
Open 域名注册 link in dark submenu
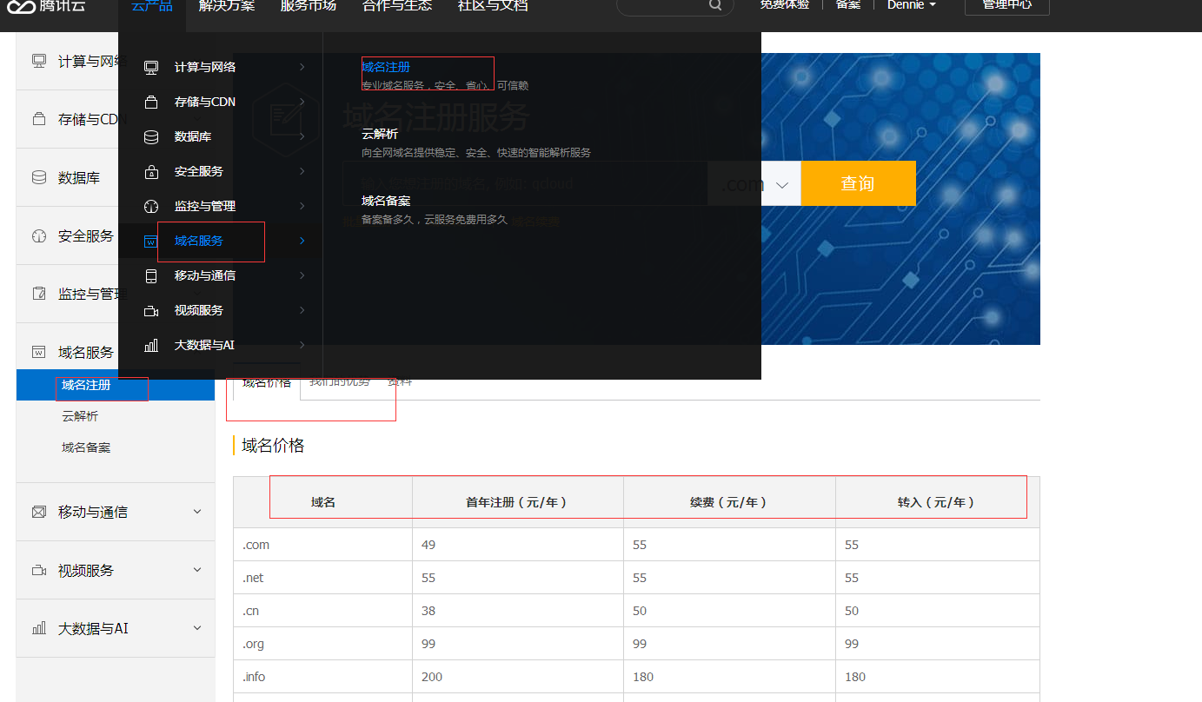386,67
